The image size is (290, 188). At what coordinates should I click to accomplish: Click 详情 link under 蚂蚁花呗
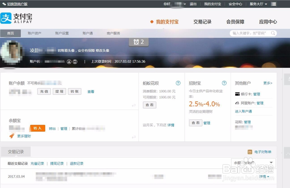click(171, 125)
